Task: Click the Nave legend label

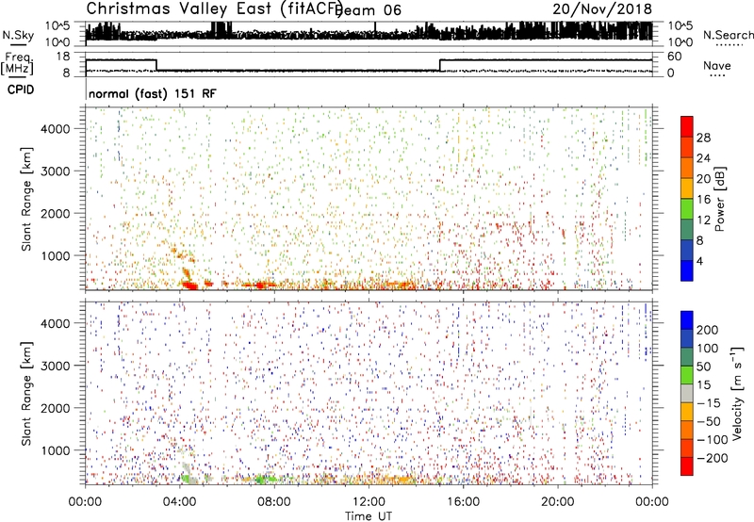Action: (x=716, y=66)
